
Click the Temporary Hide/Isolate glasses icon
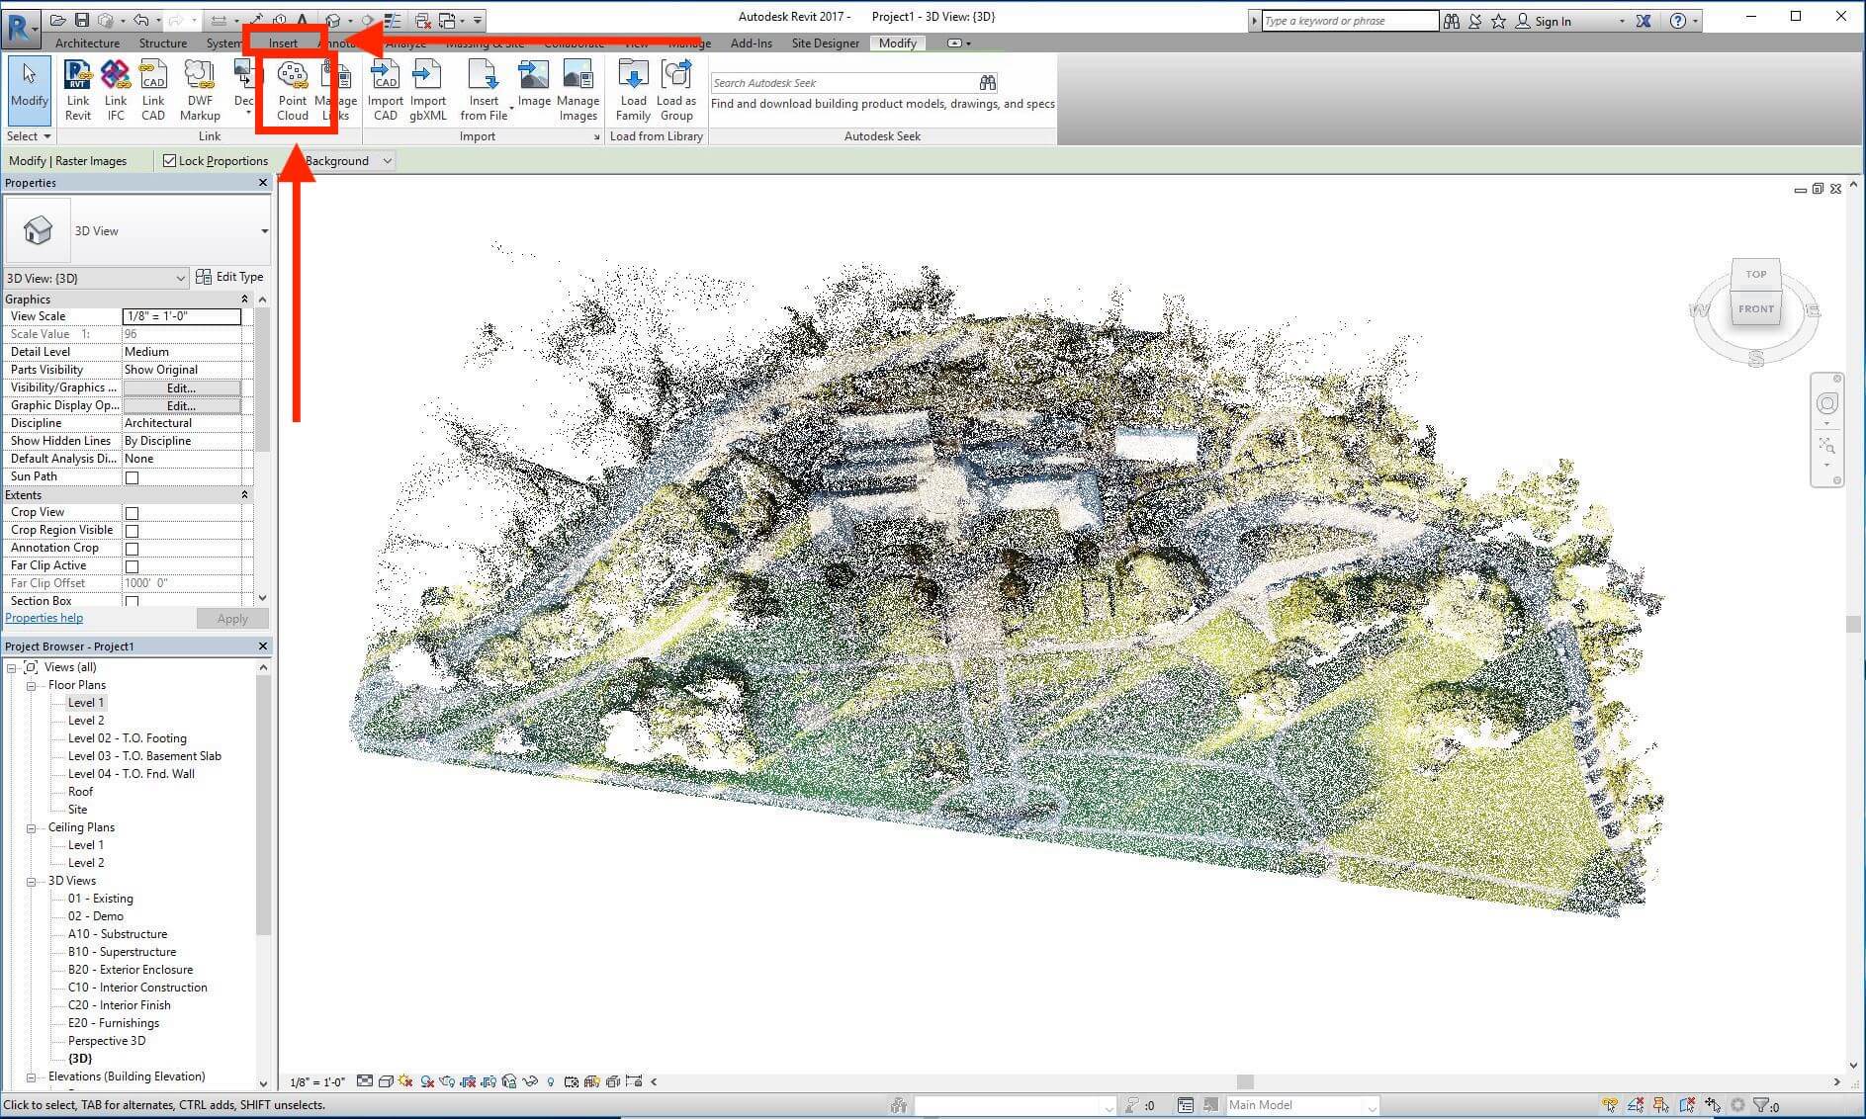tap(530, 1081)
